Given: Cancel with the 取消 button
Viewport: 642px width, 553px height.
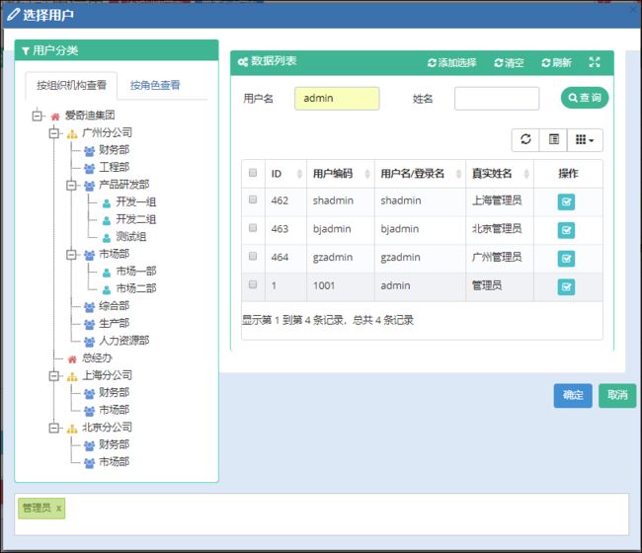Looking at the screenshot, I should tap(617, 395).
